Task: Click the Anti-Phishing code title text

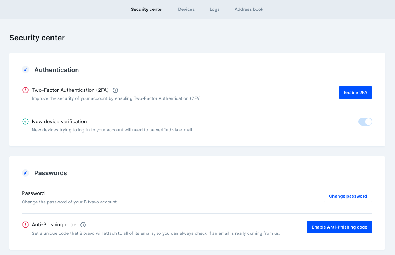Action: 54,224
